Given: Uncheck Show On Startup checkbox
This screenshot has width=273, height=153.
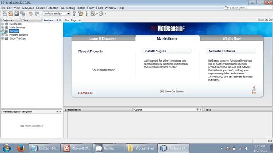Looking at the screenshot, I should click(162, 91).
